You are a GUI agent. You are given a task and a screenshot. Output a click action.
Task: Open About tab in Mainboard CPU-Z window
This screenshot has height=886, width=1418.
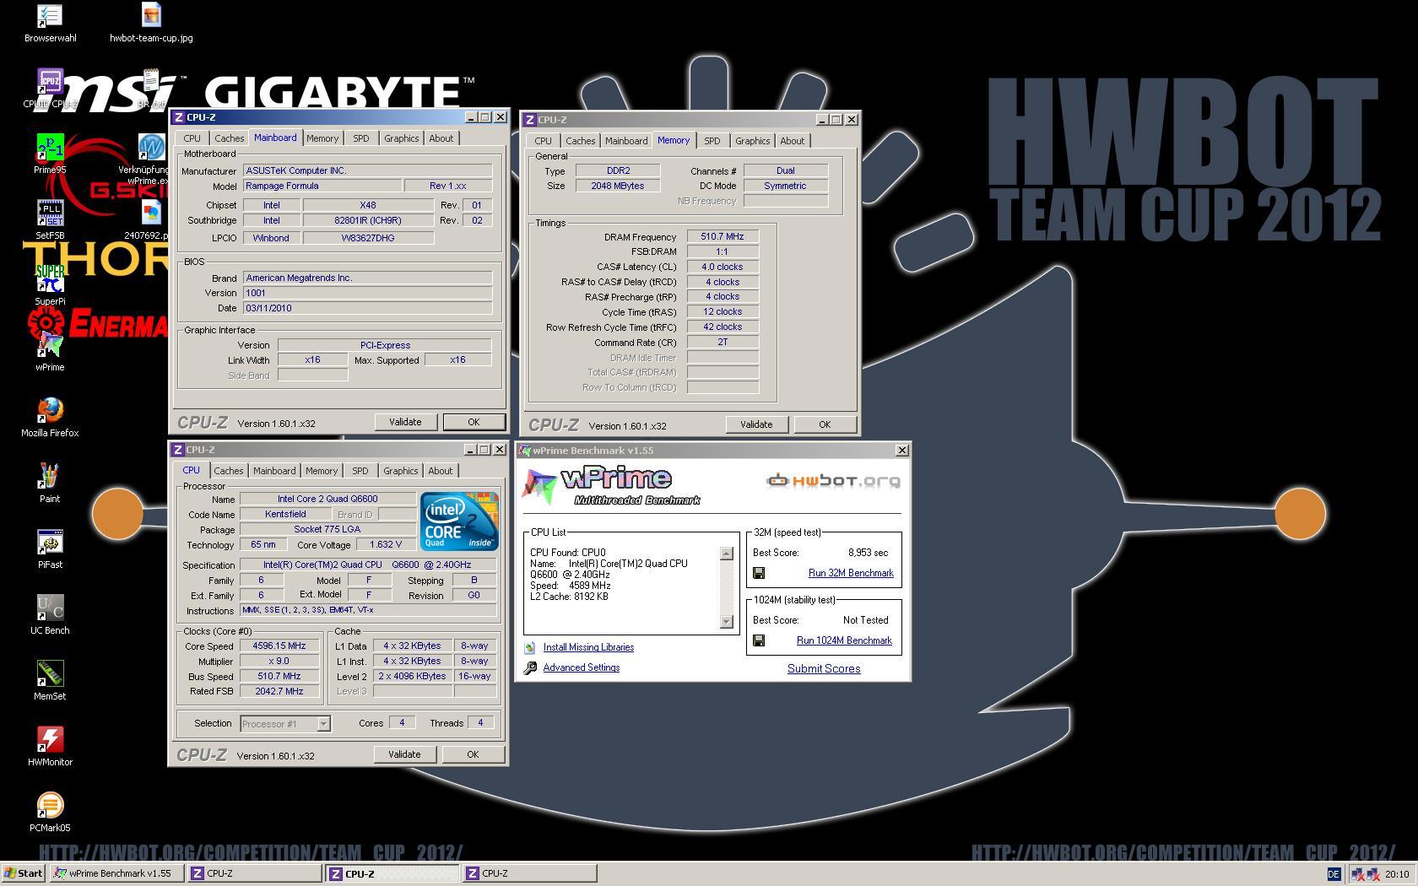(441, 138)
